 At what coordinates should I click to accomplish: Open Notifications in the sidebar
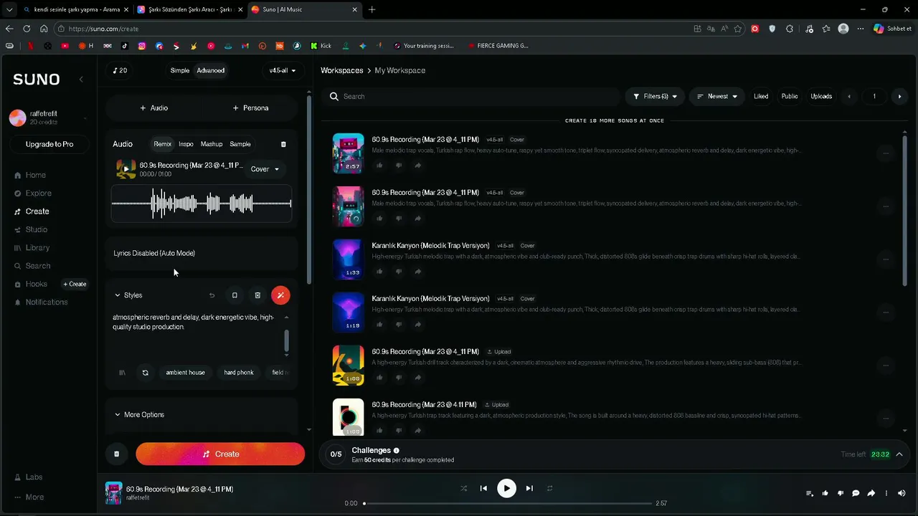pyautogui.click(x=41, y=302)
